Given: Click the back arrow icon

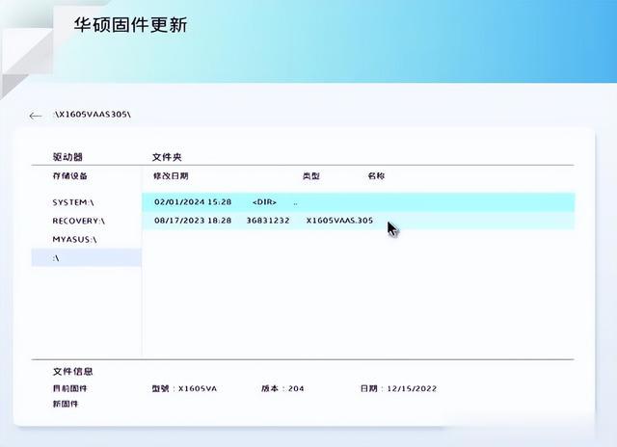Looking at the screenshot, I should [36, 116].
